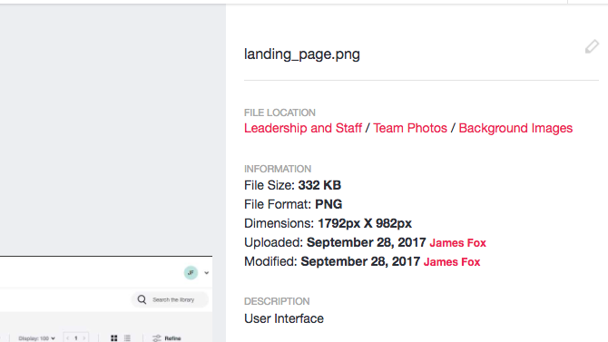The image size is (608, 342).
Task: Open the Team Photos folder link
Action: (410, 128)
